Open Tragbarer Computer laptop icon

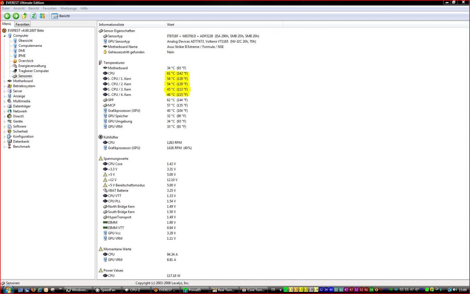pos(15,71)
